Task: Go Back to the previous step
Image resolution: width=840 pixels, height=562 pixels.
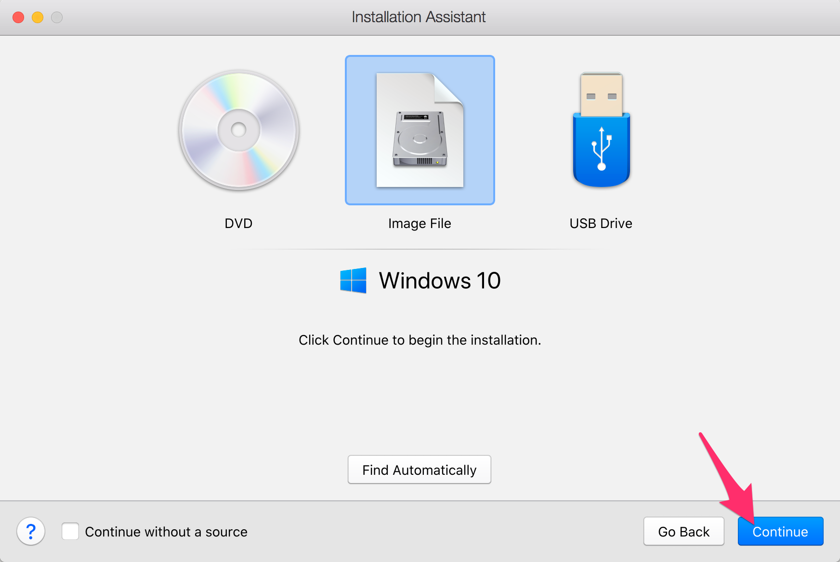Action: tap(683, 531)
